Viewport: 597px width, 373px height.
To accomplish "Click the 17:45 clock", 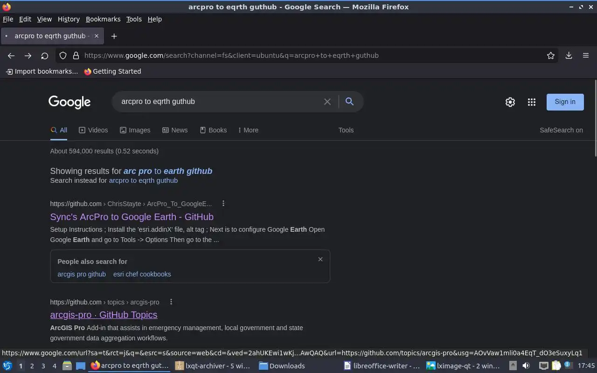I will (x=586, y=366).
